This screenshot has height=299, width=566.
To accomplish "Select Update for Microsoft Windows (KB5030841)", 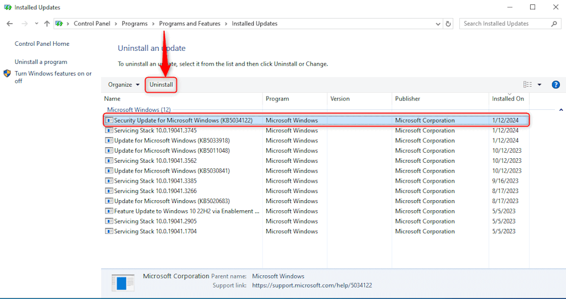I will coord(316,171).
